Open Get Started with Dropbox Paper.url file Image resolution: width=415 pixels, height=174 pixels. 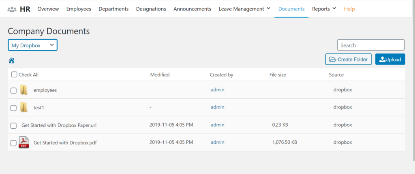[x=59, y=125]
